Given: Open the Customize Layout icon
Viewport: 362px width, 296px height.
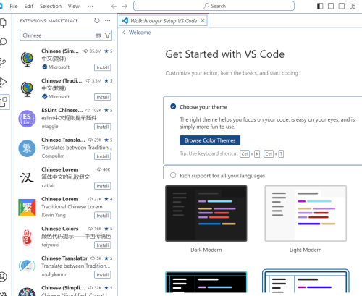Looking at the screenshot, I should point(353,6).
